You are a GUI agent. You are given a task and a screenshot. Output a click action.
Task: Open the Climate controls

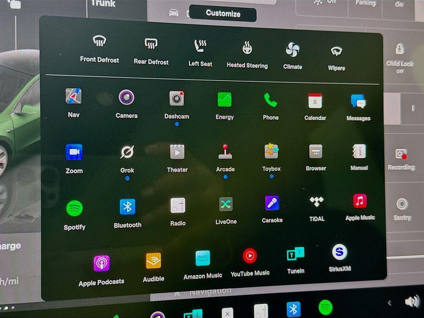tap(293, 50)
